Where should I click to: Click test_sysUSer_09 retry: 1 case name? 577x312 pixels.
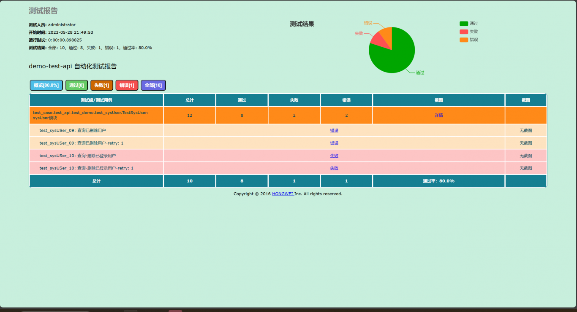coord(82,143)
